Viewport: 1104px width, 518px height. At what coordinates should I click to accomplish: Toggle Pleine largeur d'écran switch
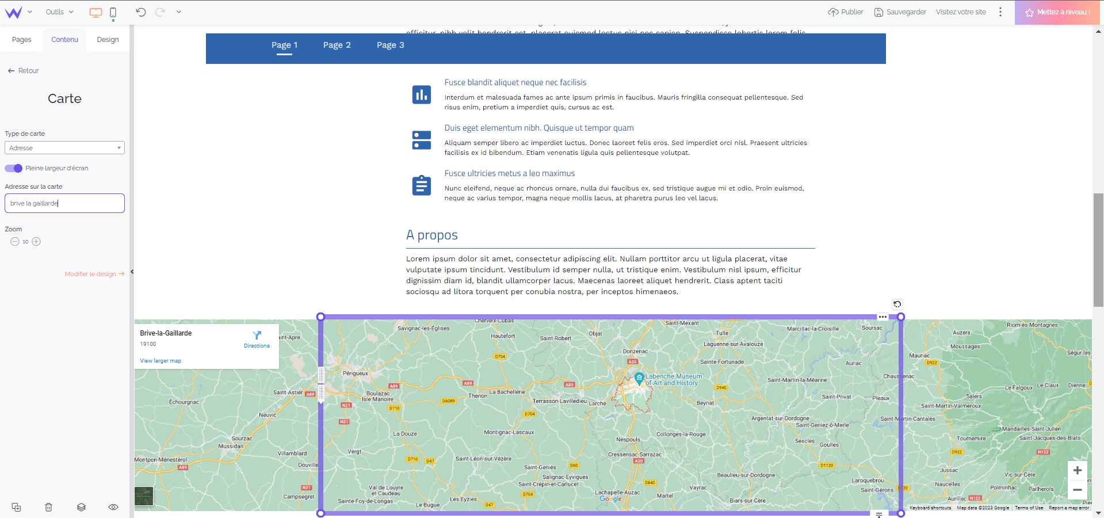click(13, 168)
